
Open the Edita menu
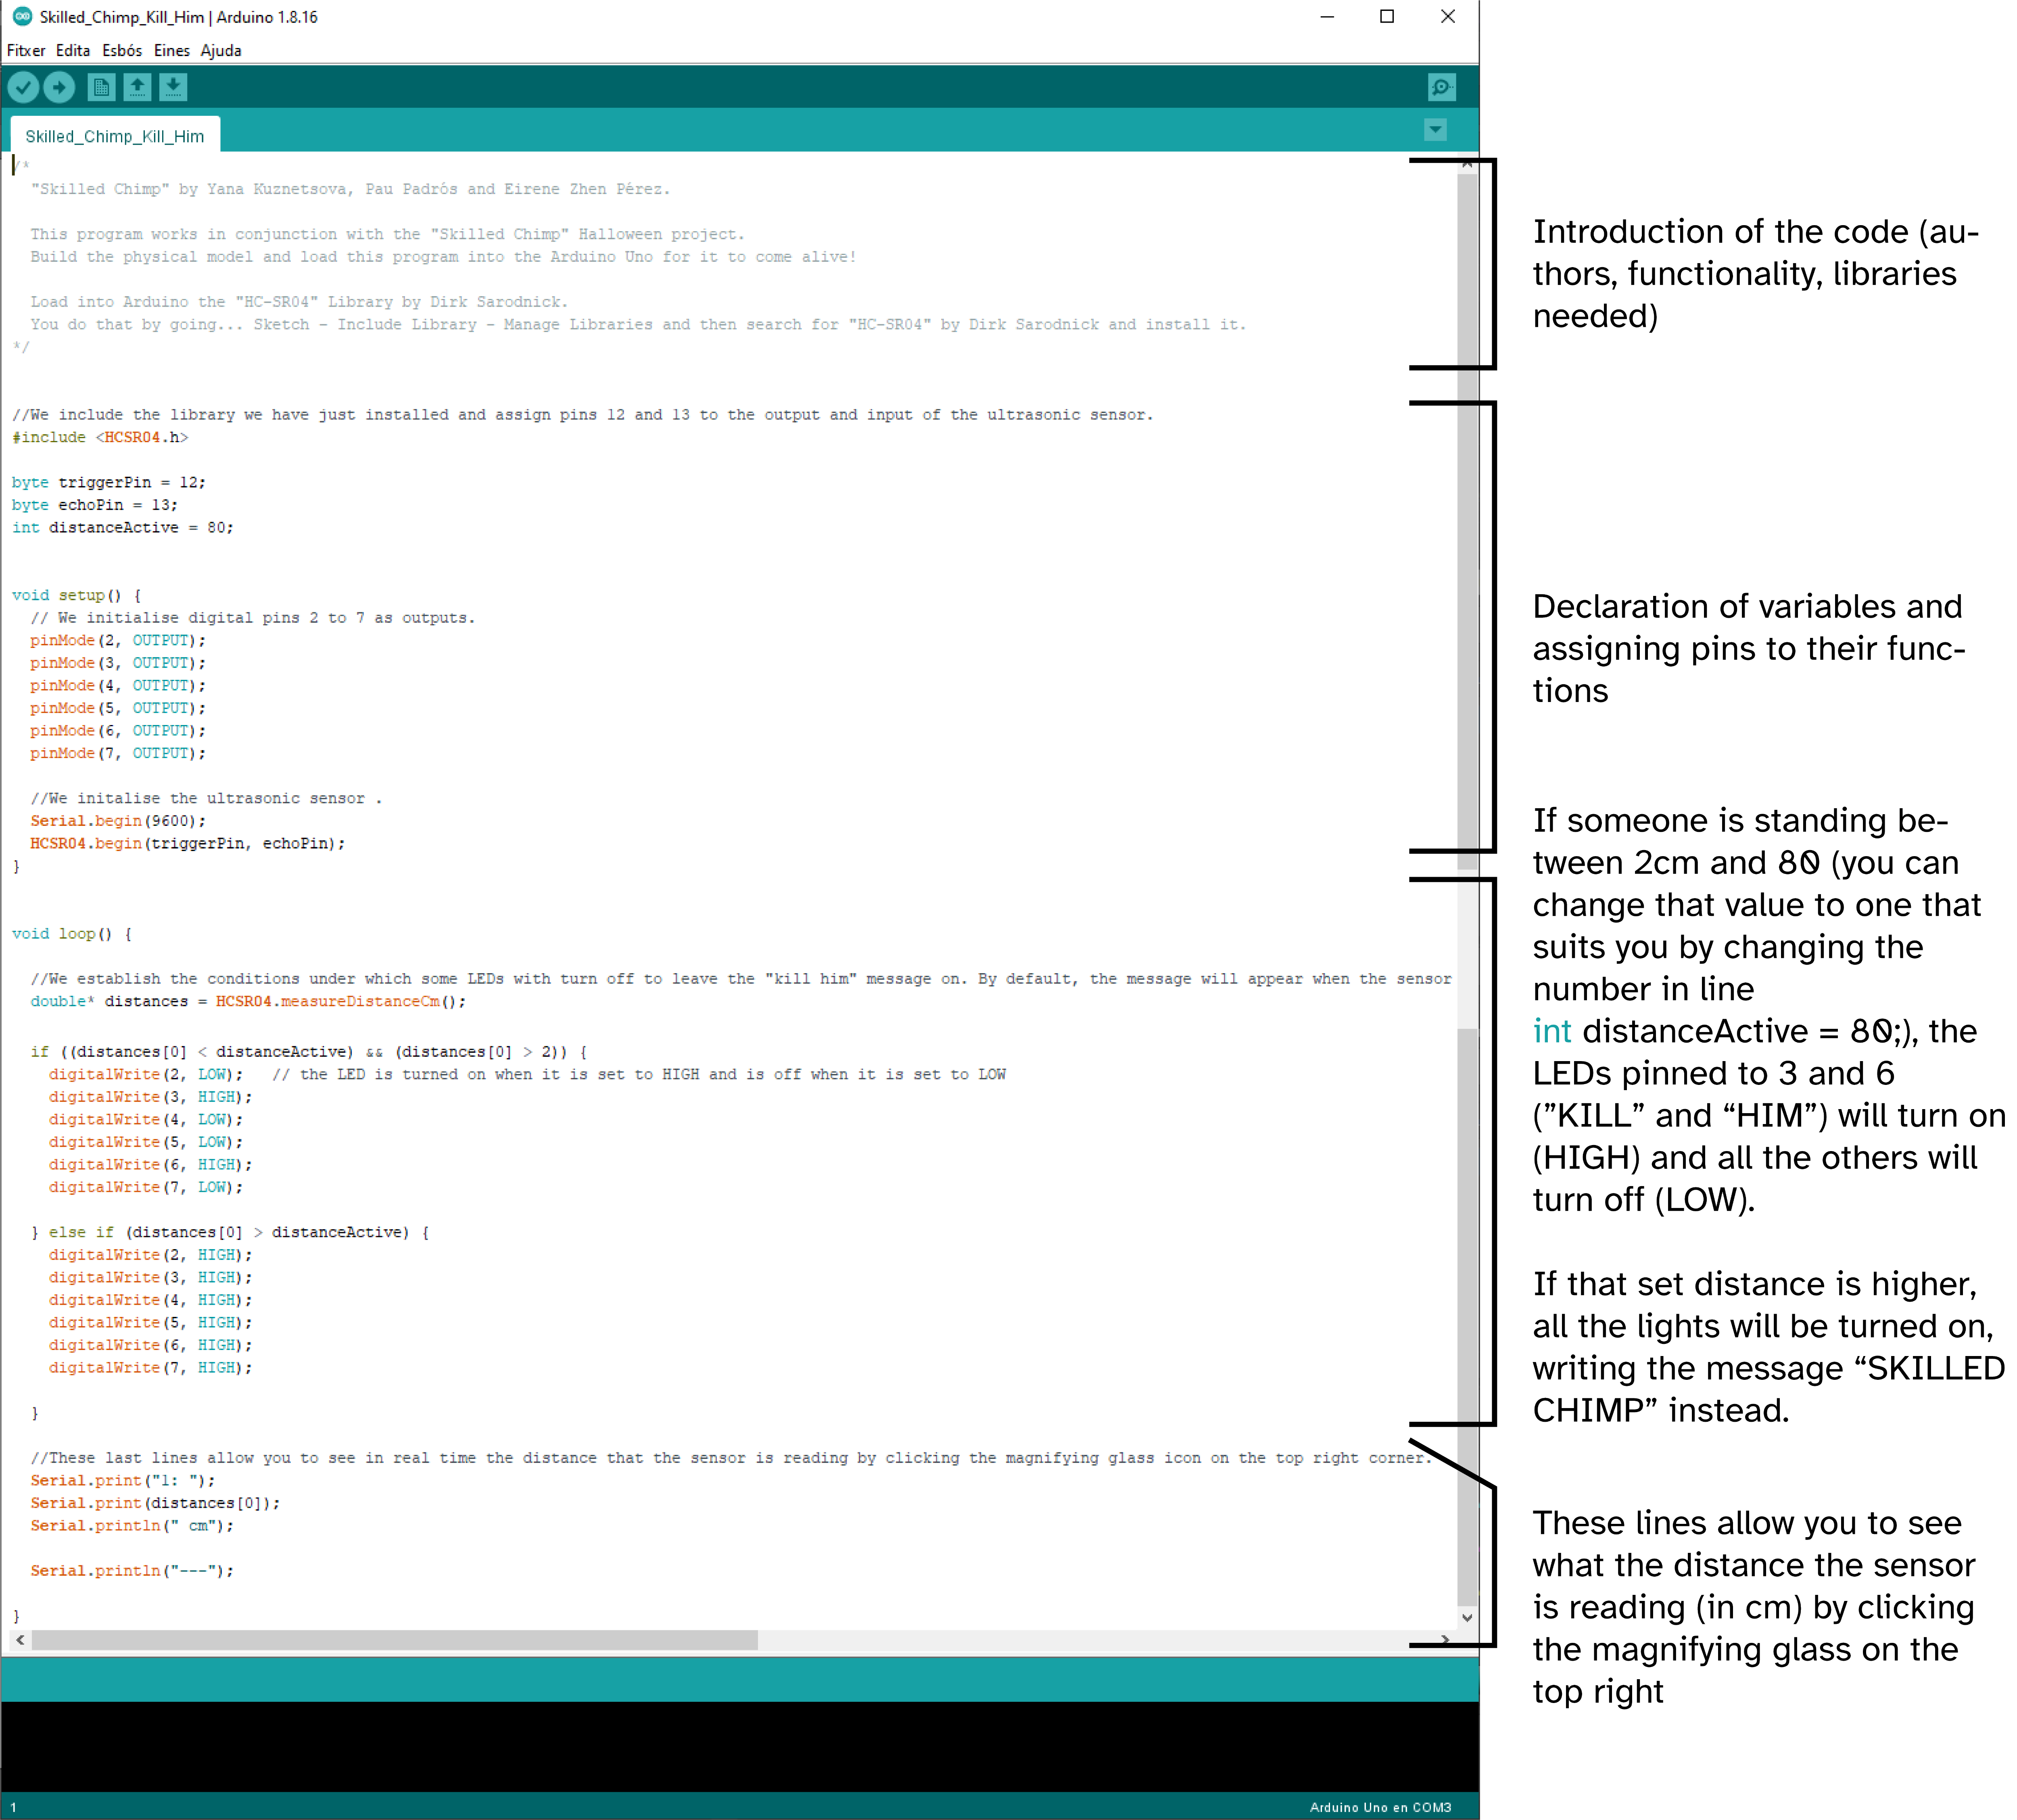click(73, 50)
